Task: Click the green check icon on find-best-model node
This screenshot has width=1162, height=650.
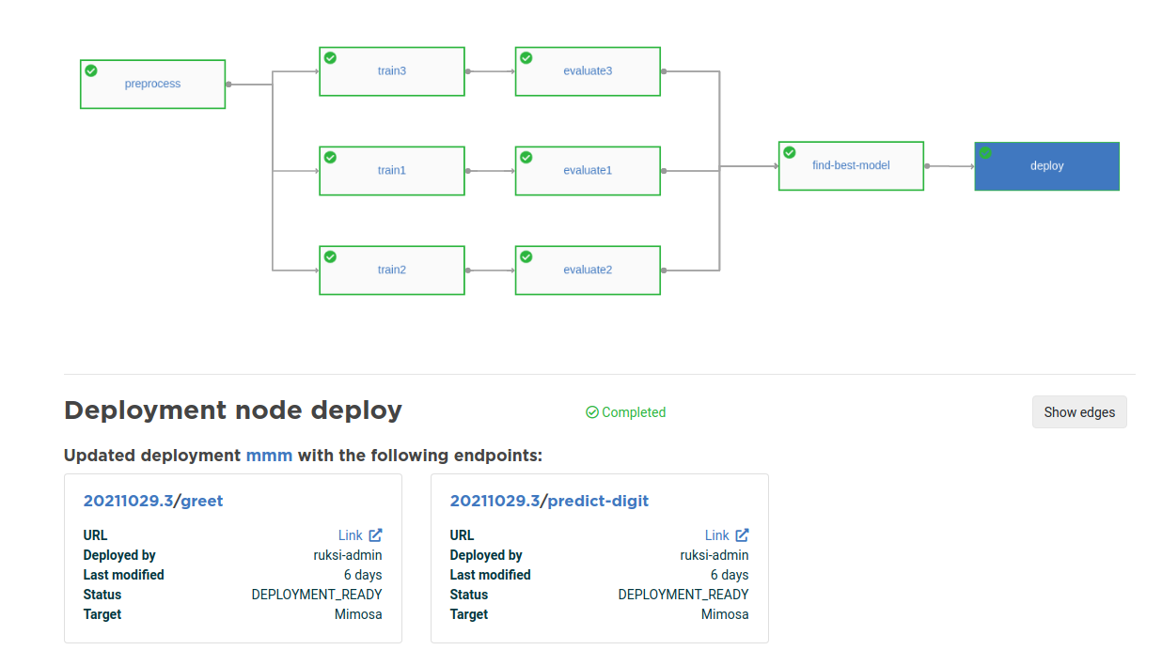Action: pos(790,152)
